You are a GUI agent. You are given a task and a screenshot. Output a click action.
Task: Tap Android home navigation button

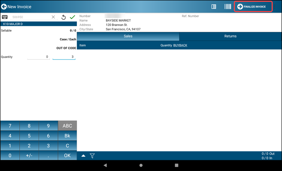[x=141, y=165]
